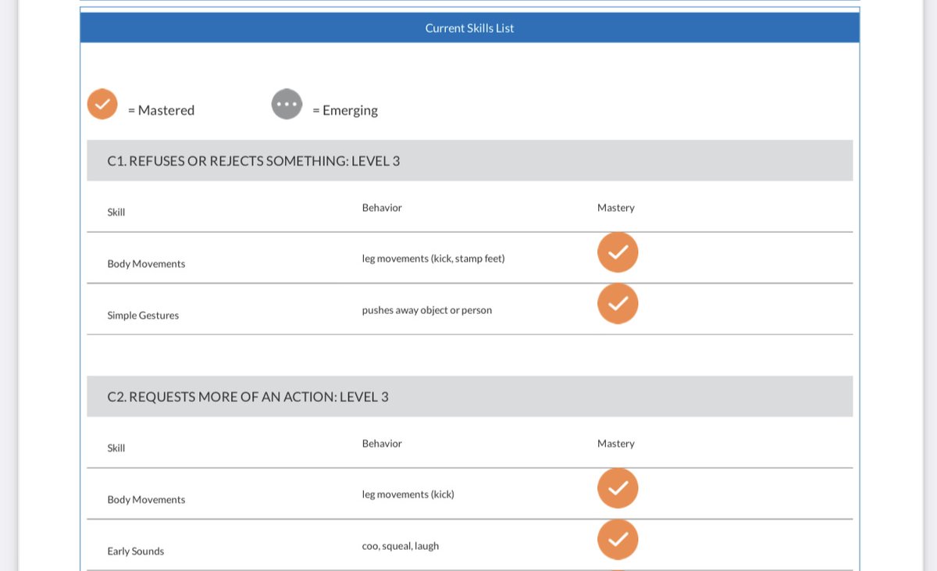This screenshot has height=571, width=937.
Task: Select the C1. Refuses or Rejects Something heading
Action: pyautogui.click(x=469, y=161)
